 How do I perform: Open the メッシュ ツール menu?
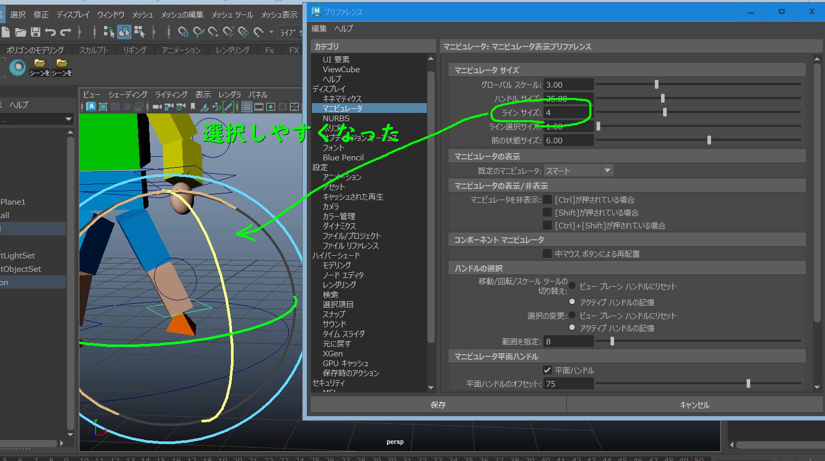click(x=232, y=14)
